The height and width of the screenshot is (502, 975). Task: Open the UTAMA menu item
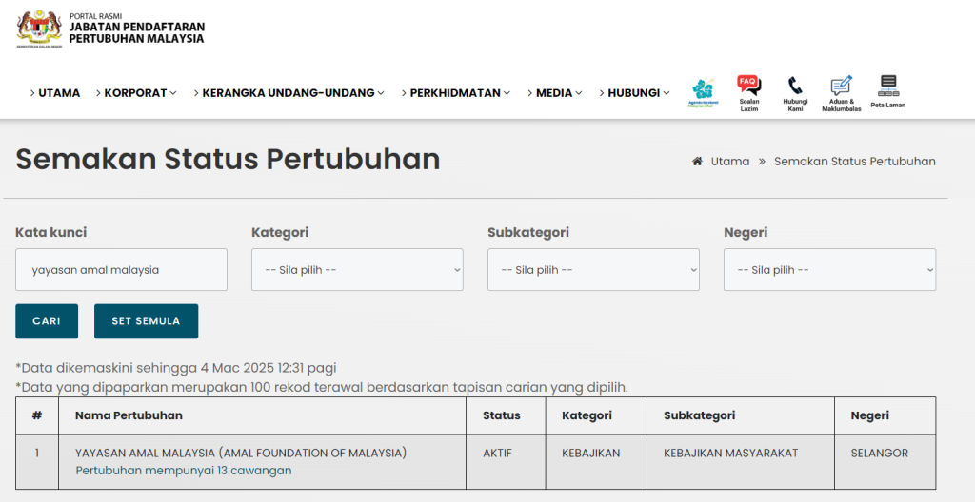coord(55,93)
